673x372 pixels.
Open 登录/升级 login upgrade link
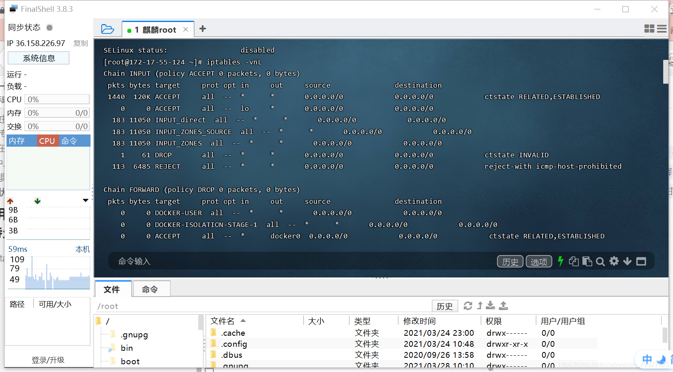pos(48,360)
